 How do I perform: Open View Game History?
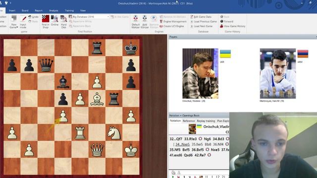233,26
